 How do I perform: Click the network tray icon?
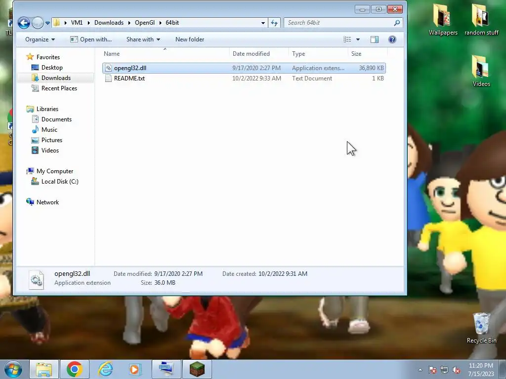pos(444,370)
